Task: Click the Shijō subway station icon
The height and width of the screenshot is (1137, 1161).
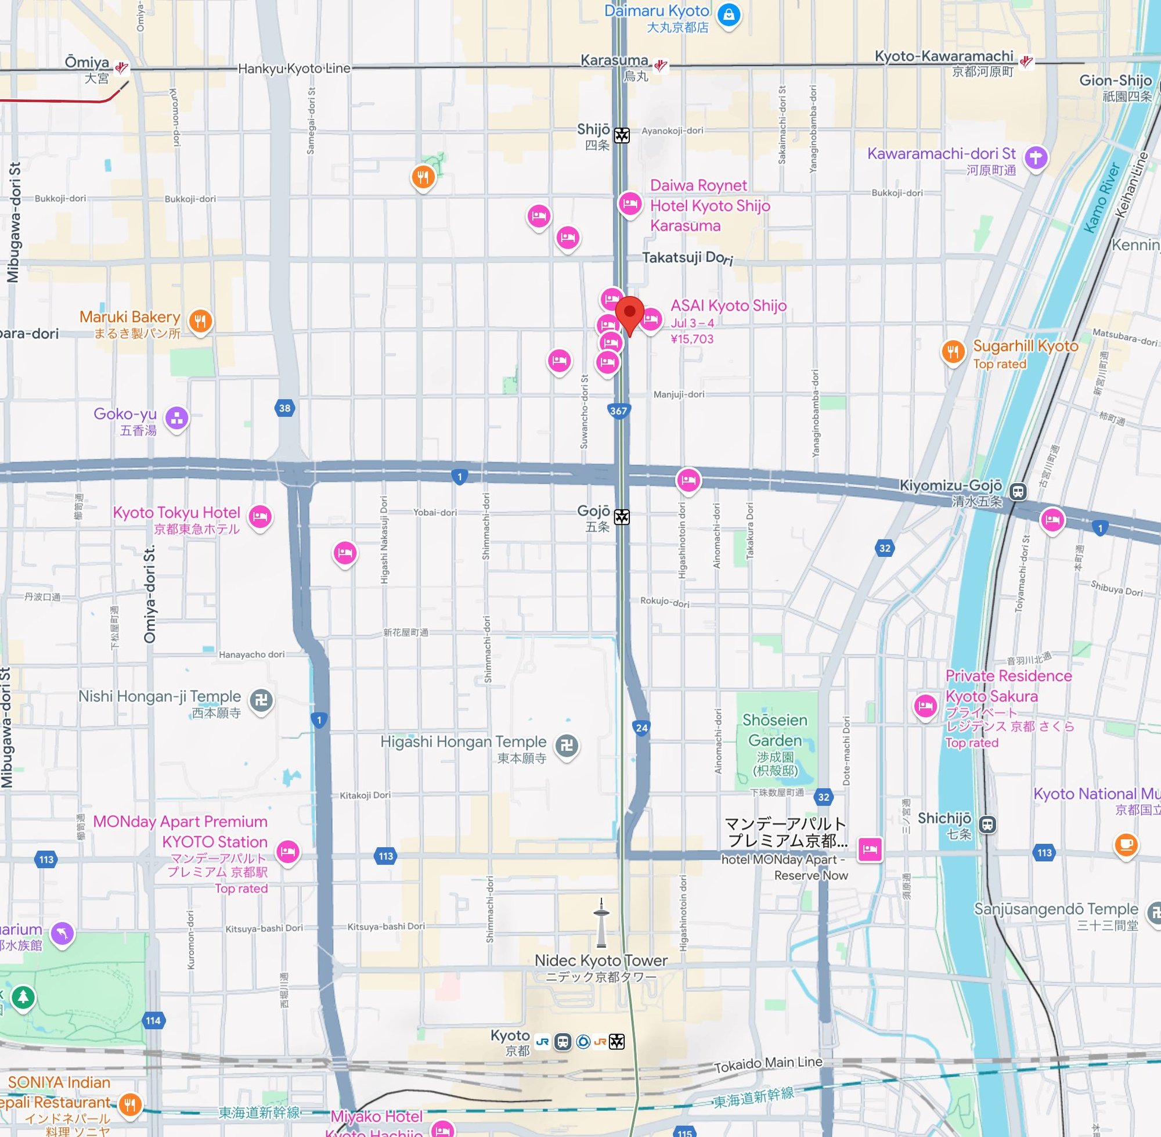Action: 622,135
